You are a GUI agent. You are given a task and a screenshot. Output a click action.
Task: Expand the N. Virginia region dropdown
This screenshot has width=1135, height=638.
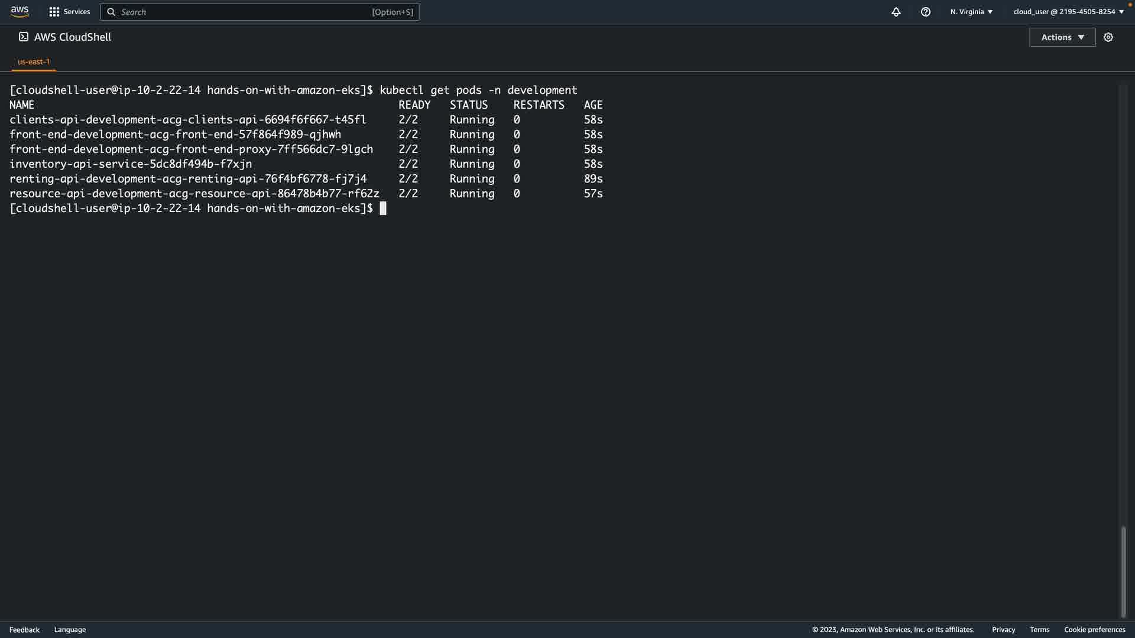click(x=971, y=12)
